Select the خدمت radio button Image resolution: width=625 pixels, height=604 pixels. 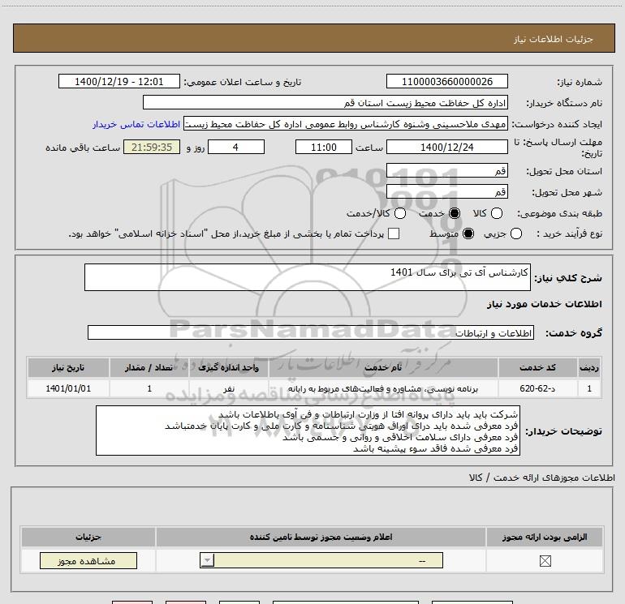[x=455, y=213]
